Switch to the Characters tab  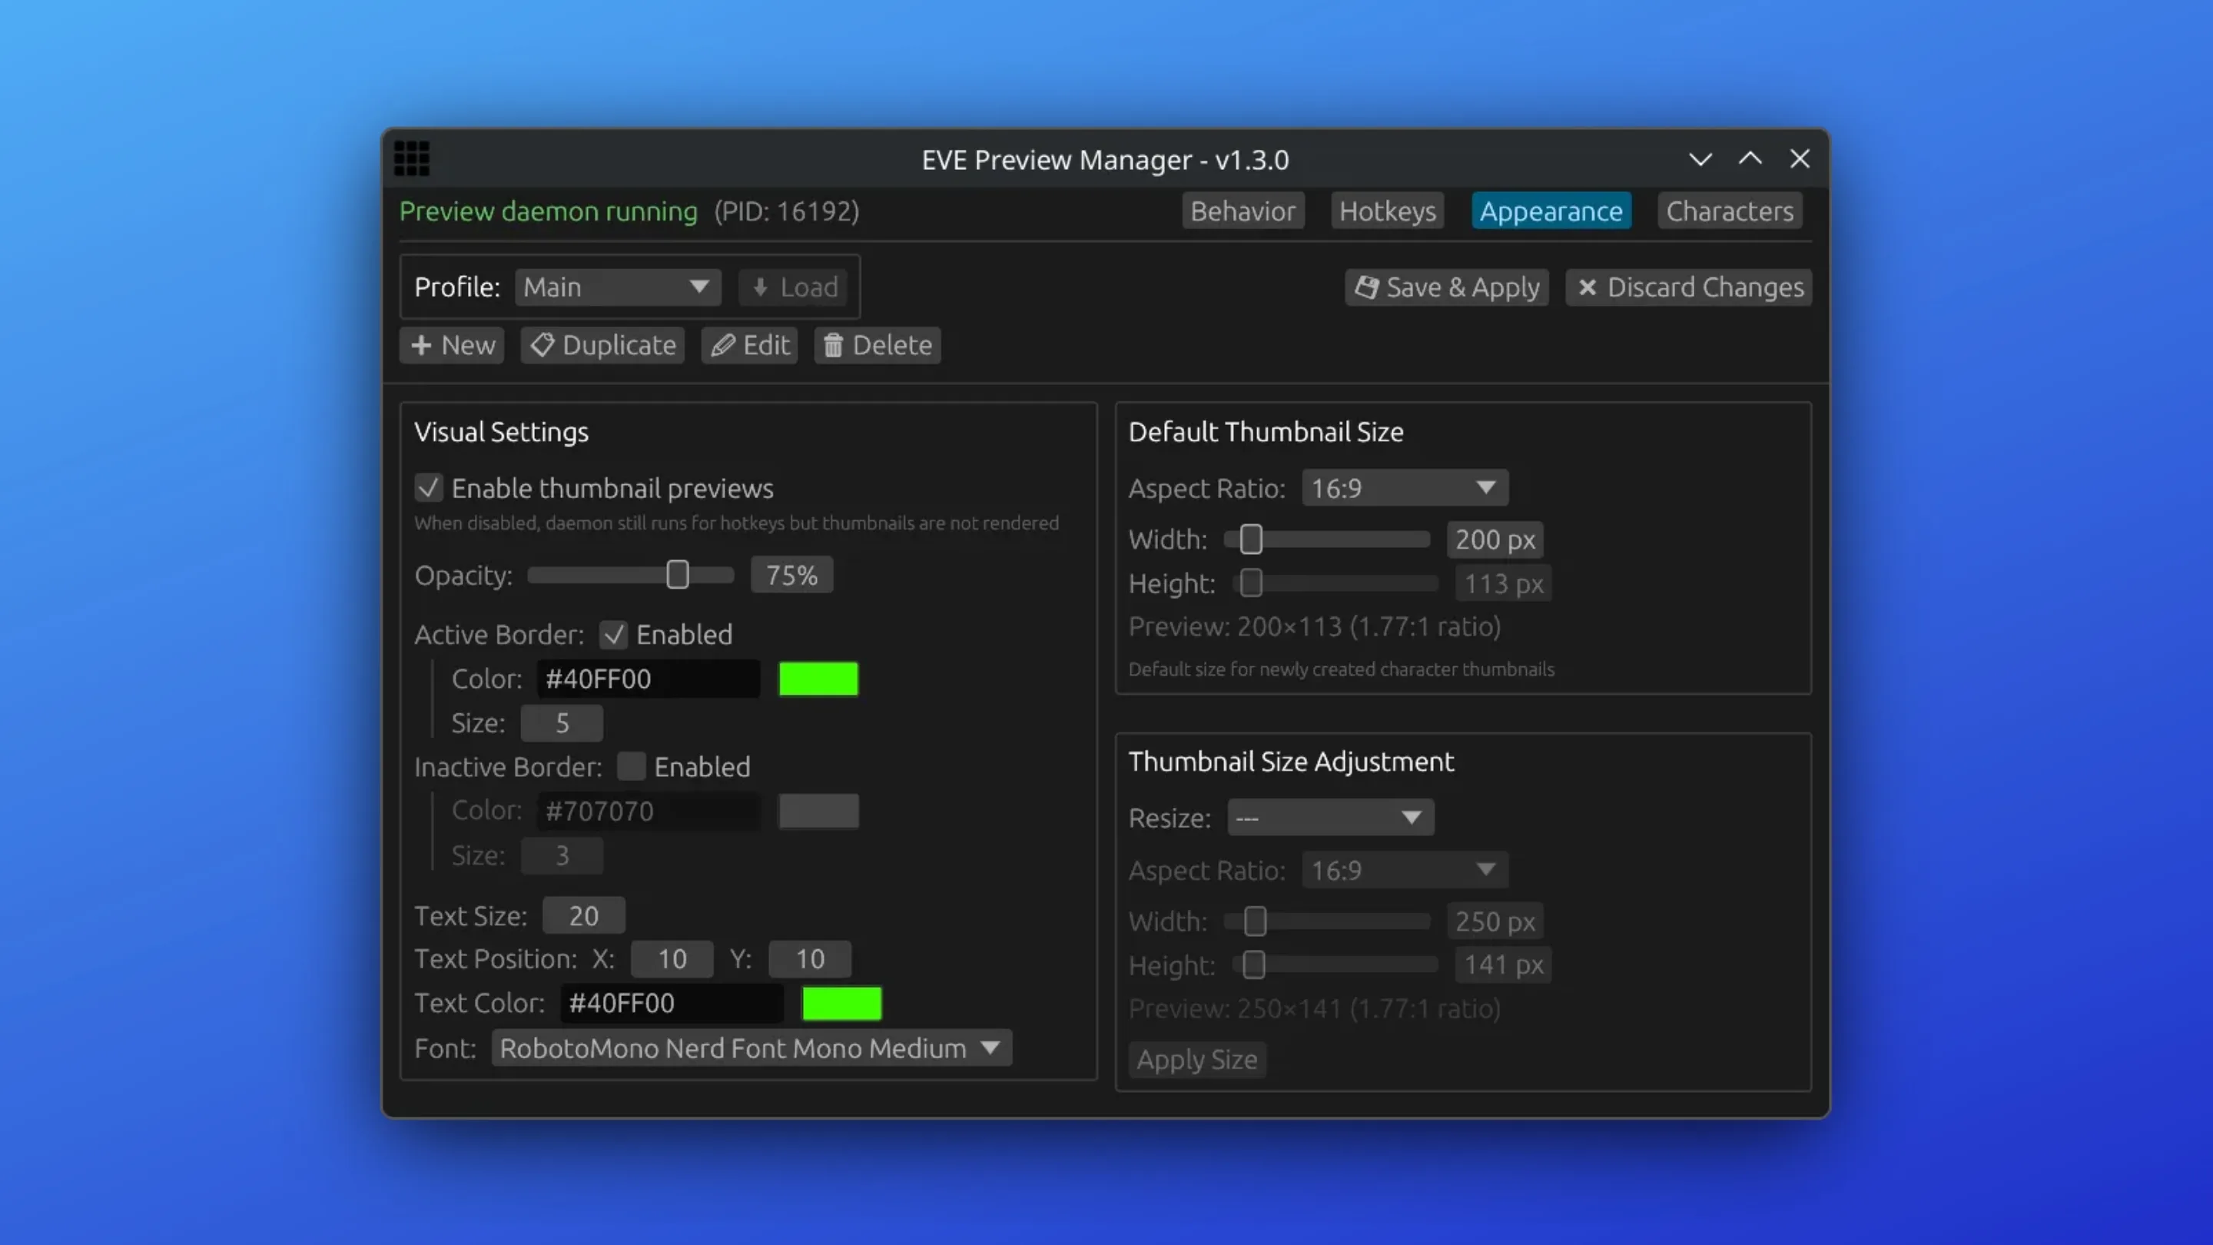[x=1730, y=211]
